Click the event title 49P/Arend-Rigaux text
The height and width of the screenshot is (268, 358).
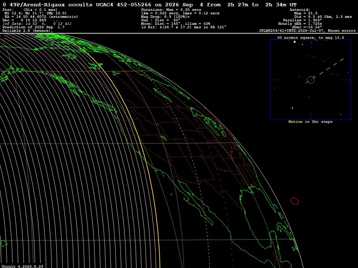pyautogui.click(x=37, y=5)
